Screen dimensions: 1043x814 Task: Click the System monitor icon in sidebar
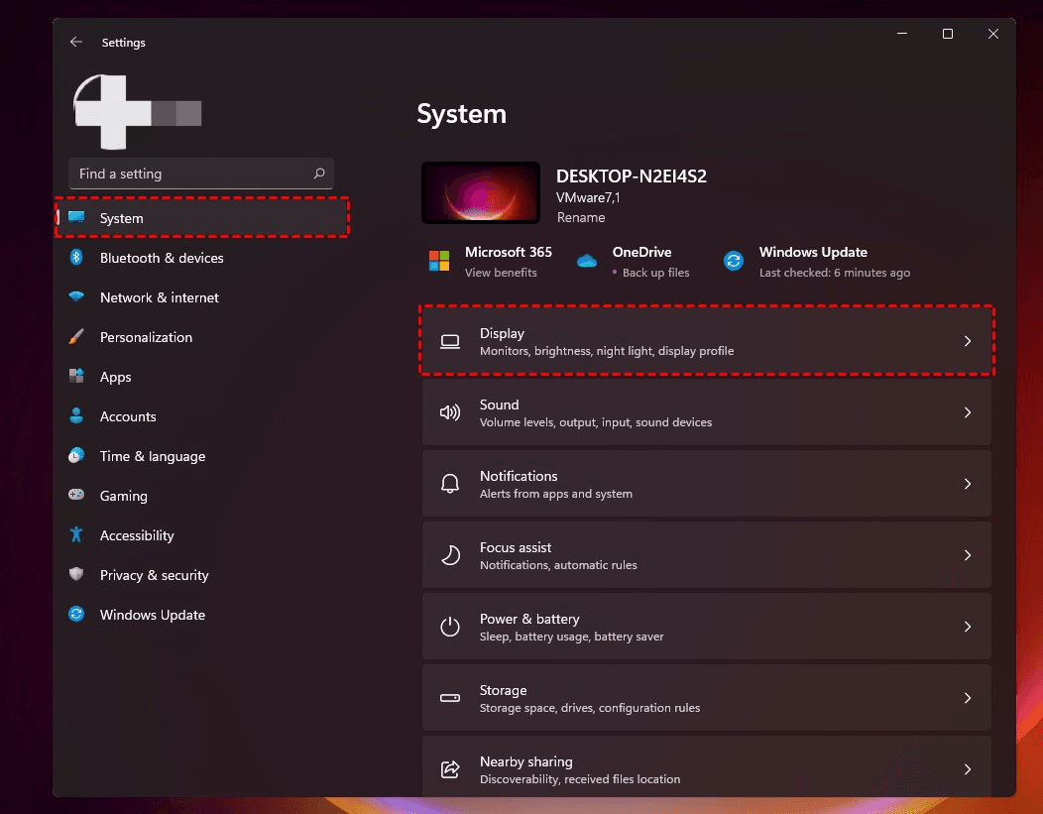point(76,217)
